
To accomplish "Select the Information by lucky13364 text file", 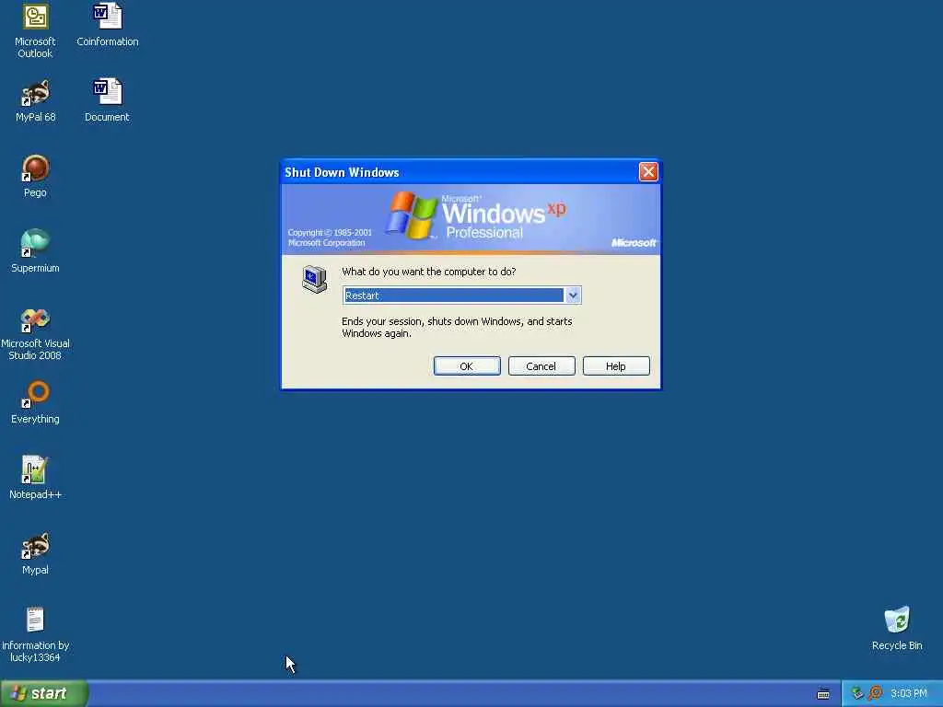I will click(x=35, y=635).
